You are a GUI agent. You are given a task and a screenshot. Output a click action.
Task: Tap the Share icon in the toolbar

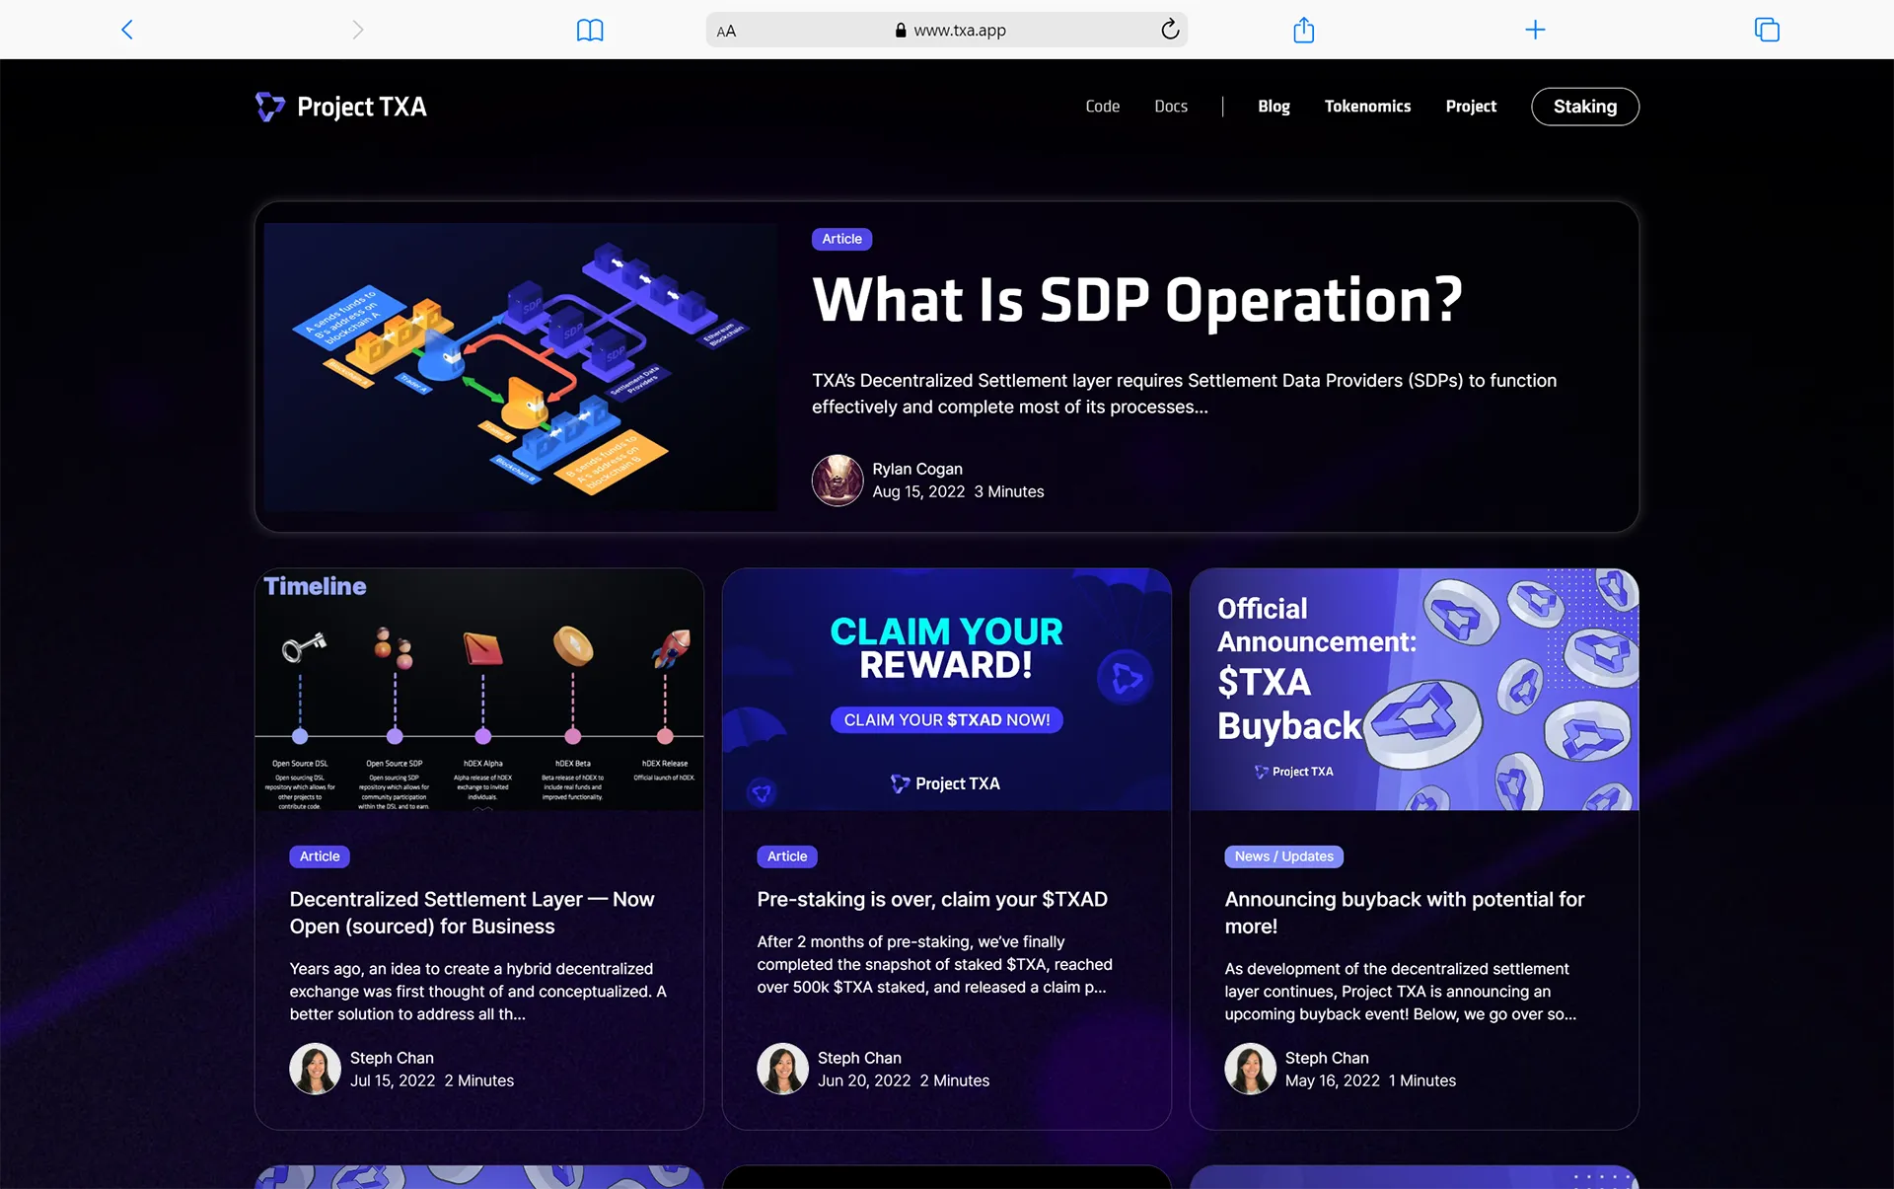click(1303, 30)
